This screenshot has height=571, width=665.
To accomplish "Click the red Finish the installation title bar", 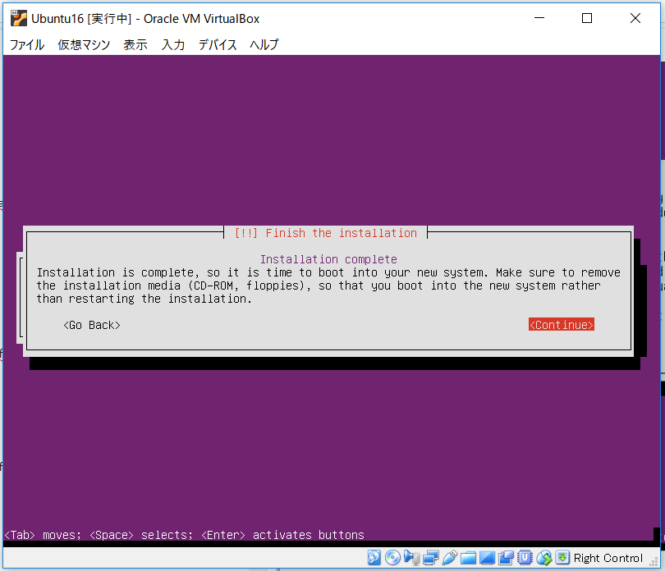I will (328, 233).
